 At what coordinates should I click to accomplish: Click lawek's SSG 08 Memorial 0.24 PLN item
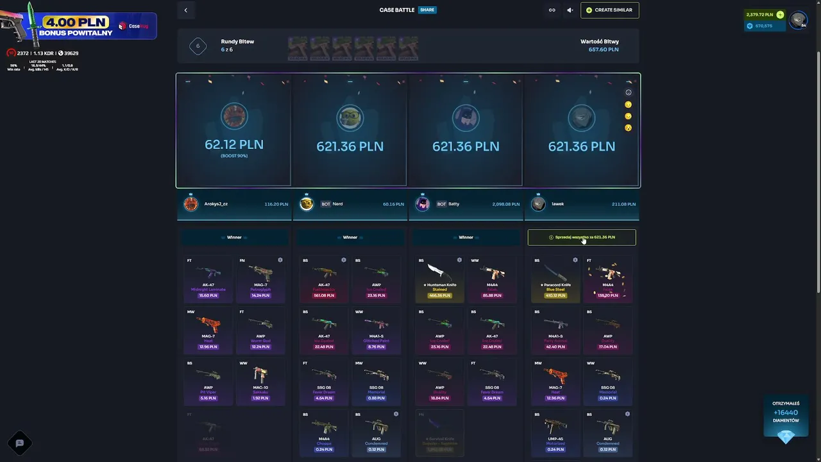(608, 382)
